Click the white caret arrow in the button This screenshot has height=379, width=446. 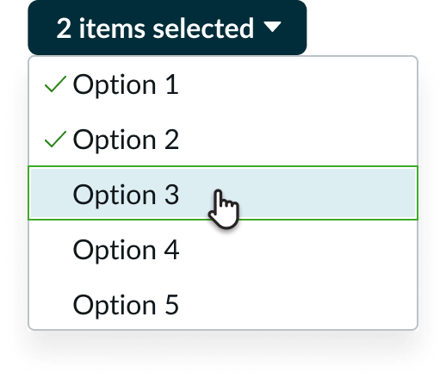point(272,27)
